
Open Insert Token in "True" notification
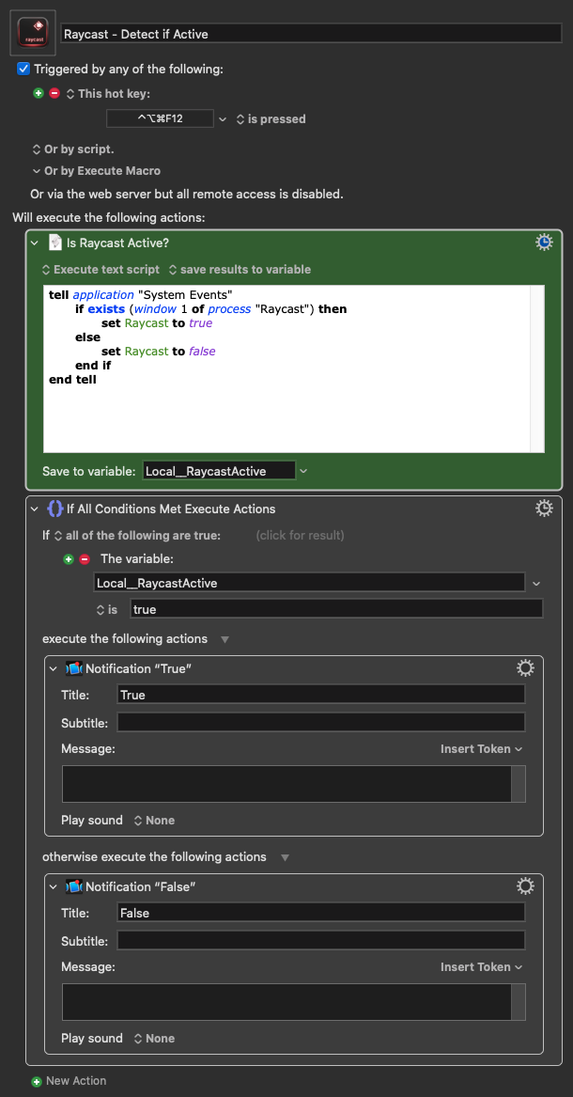(x=482, y=748)
